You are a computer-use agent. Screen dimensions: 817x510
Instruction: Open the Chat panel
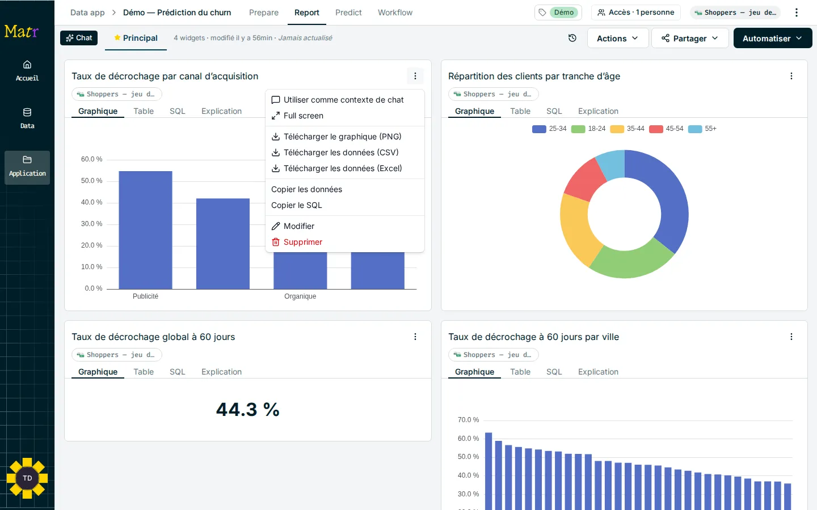[x=79, y=38]
